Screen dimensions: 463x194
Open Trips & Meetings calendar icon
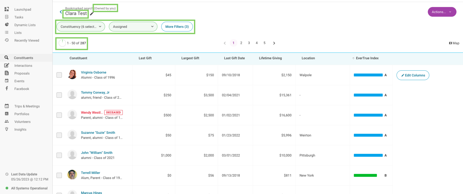[x=7, y=106]
